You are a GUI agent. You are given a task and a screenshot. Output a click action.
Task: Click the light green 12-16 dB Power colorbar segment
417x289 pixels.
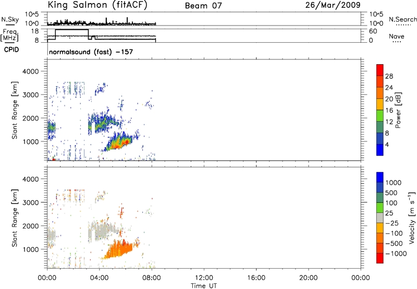click(x=380, y=116)
